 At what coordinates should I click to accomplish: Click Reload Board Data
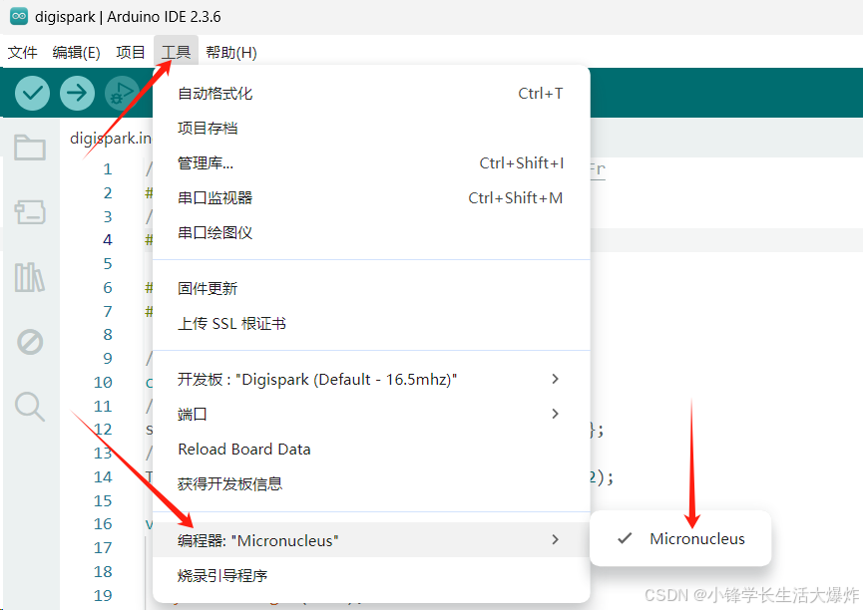(x=243, y=449)
